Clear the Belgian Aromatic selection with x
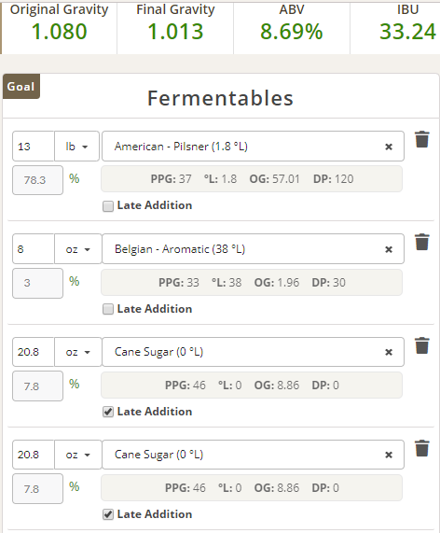 pos(389,249)
